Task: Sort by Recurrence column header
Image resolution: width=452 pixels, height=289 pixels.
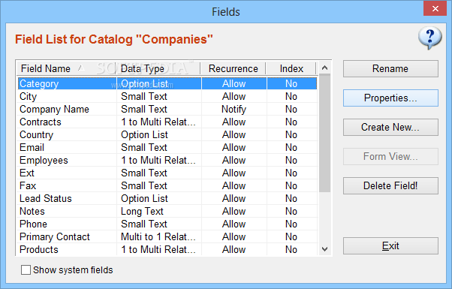Action: pyautogui.click(x=233, y=68)
